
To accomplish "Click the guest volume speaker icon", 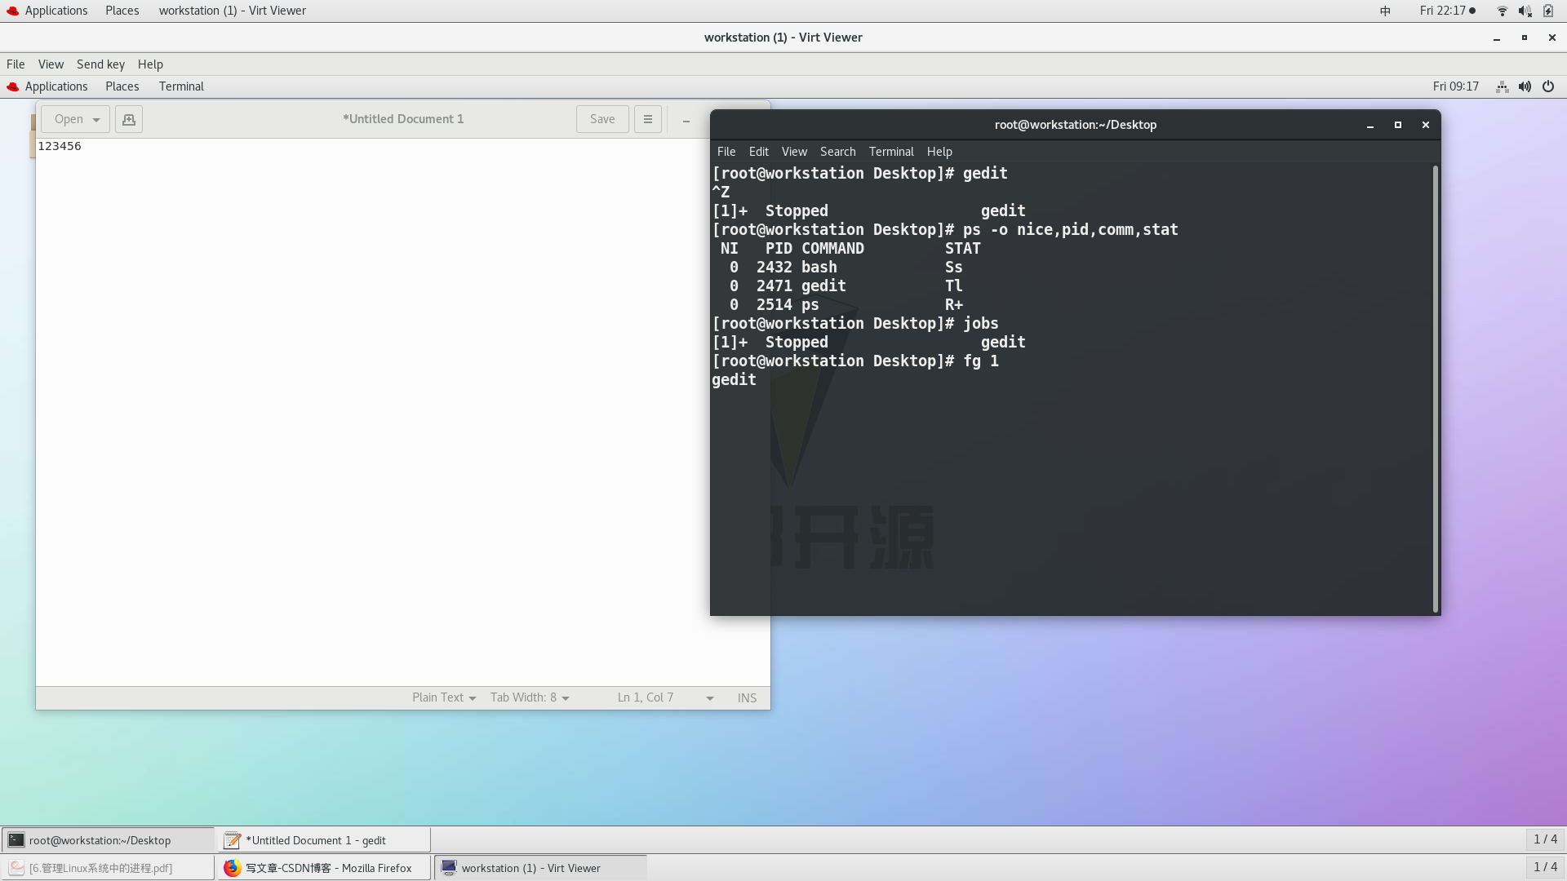I will click(x=1525, y=86).
